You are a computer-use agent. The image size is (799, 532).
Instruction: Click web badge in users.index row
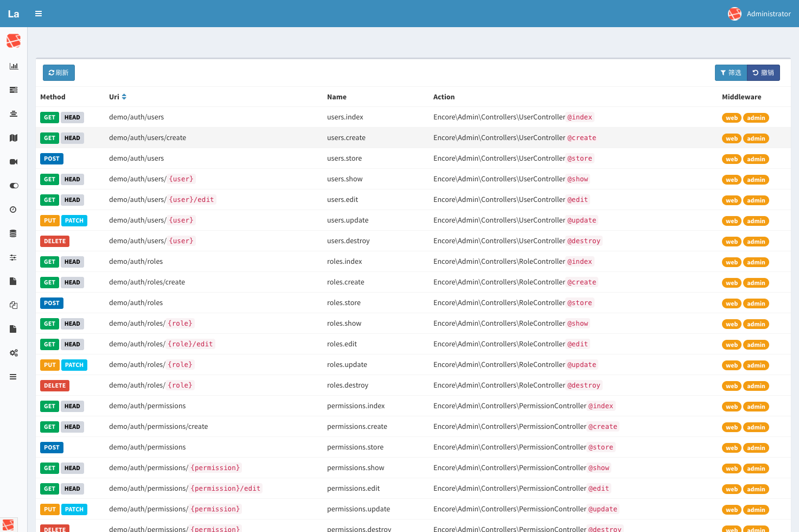pyautogui.click(x=732, y=118)
